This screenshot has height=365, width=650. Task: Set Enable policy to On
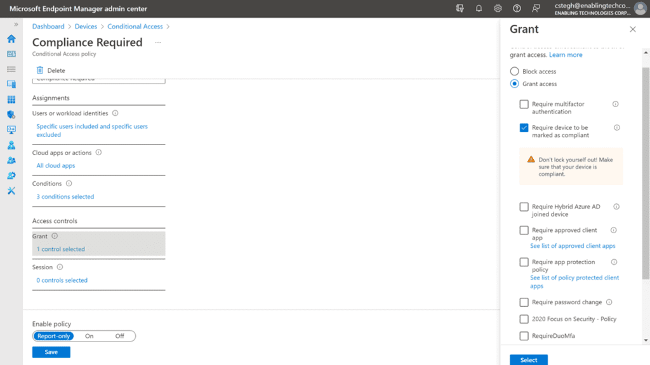click(89, 336)
